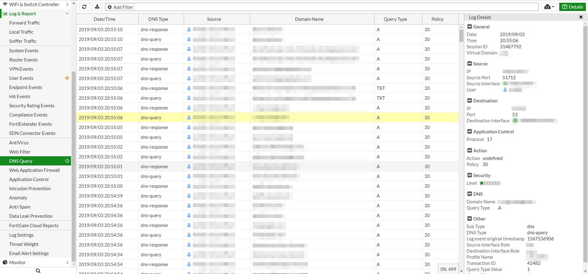Click the user icon in first log row

tap(189, 30)
